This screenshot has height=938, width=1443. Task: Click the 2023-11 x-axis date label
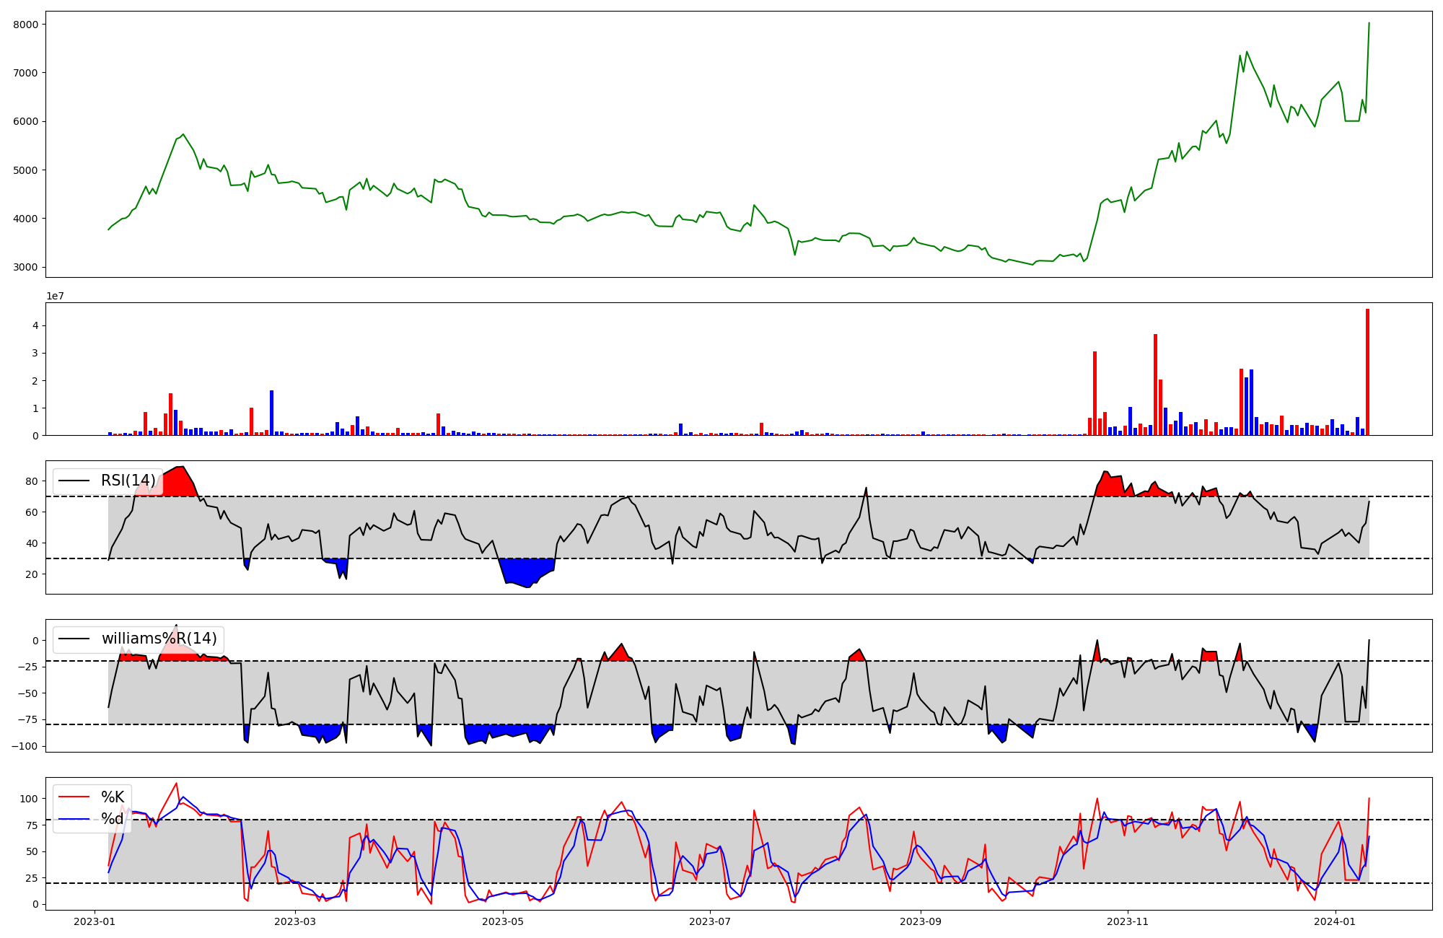(x=1128, y=921)
